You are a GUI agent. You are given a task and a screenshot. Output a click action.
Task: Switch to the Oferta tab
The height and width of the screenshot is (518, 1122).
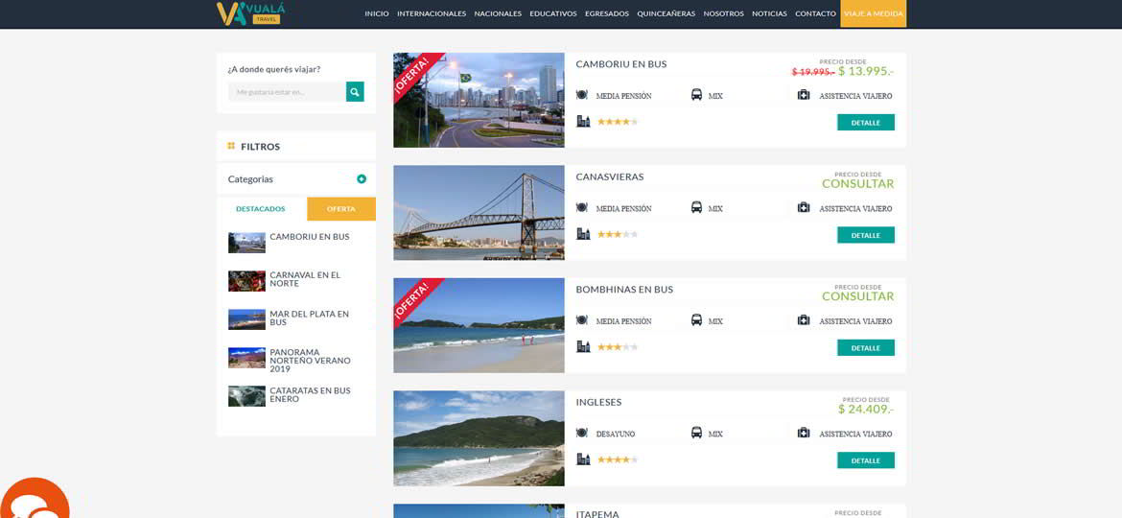(x=341, y=209)
